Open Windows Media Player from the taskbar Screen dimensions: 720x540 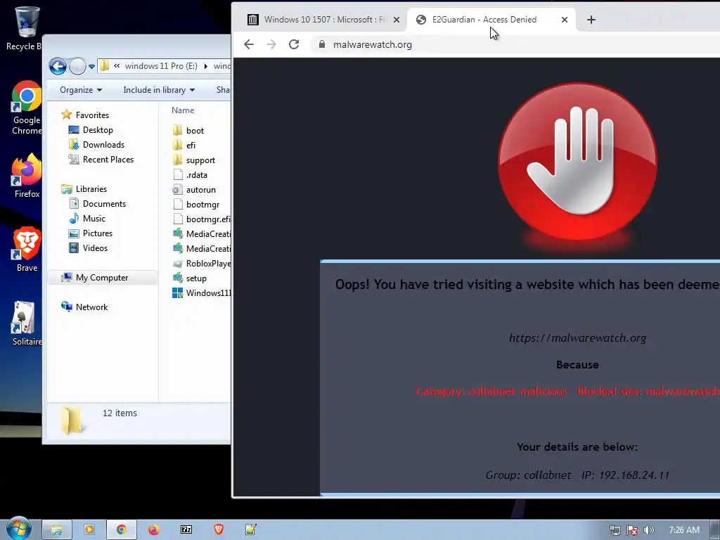click(x=89, y=530)
